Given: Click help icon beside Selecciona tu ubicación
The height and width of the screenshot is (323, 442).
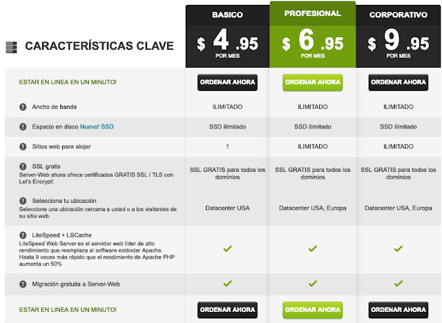Looking at the screenshot, I should [23, 201].
